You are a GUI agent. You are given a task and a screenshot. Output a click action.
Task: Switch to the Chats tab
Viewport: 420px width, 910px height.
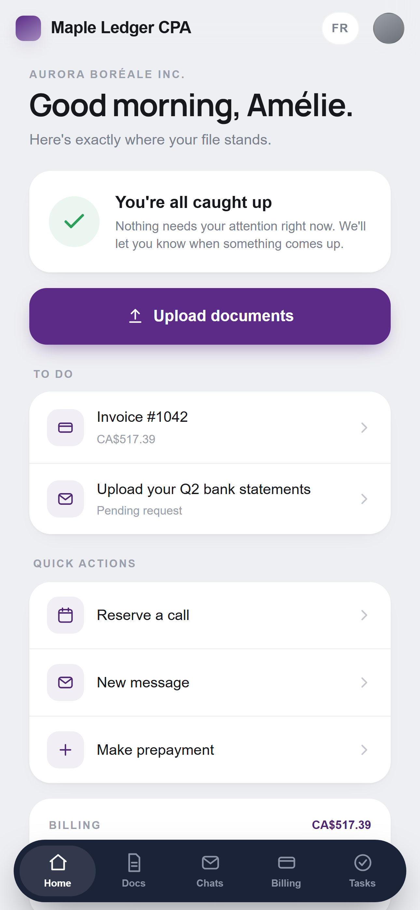click(x=210, y=870)
